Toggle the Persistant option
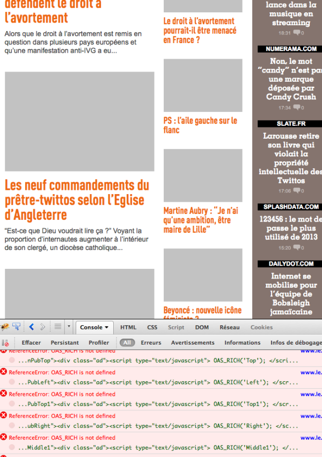 64,343
